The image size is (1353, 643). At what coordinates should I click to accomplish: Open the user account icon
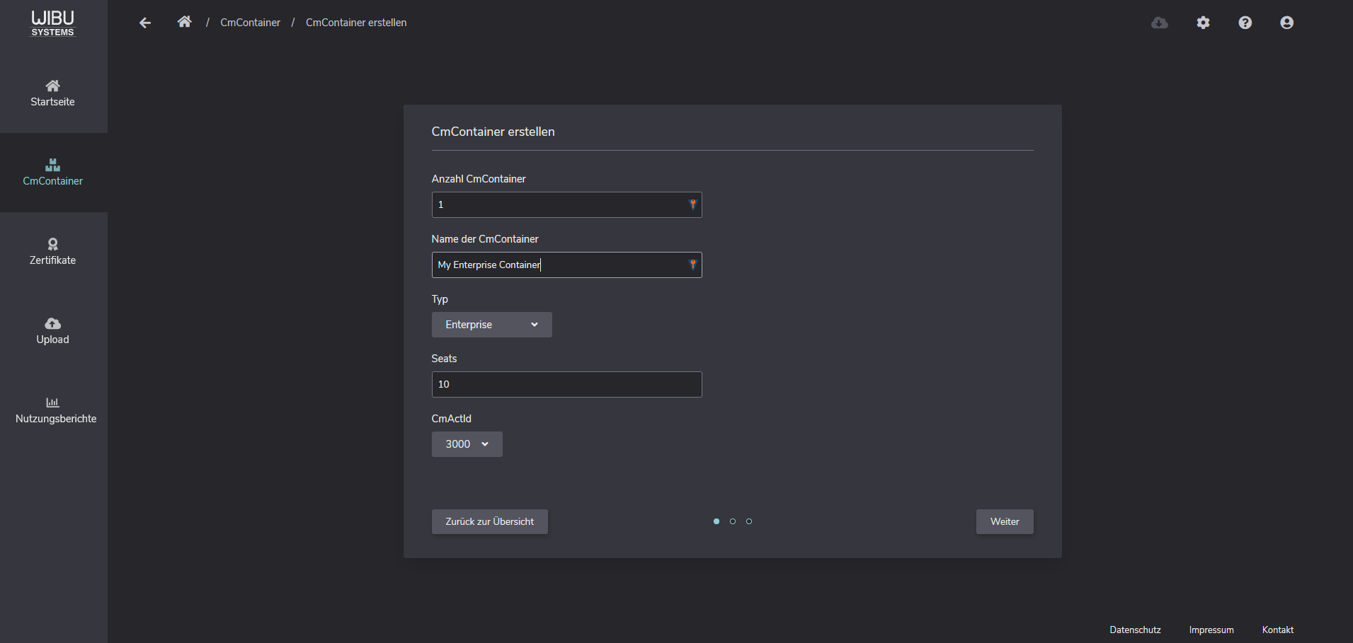tap(1286, 22)
